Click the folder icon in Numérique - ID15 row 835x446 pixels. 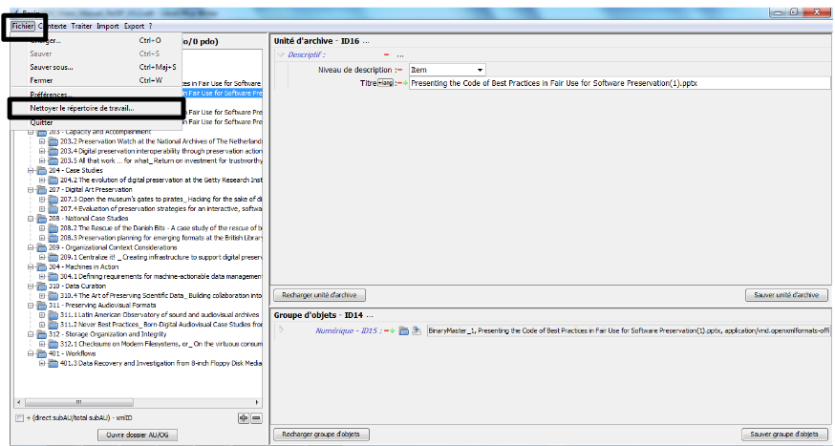coord(404,330)
